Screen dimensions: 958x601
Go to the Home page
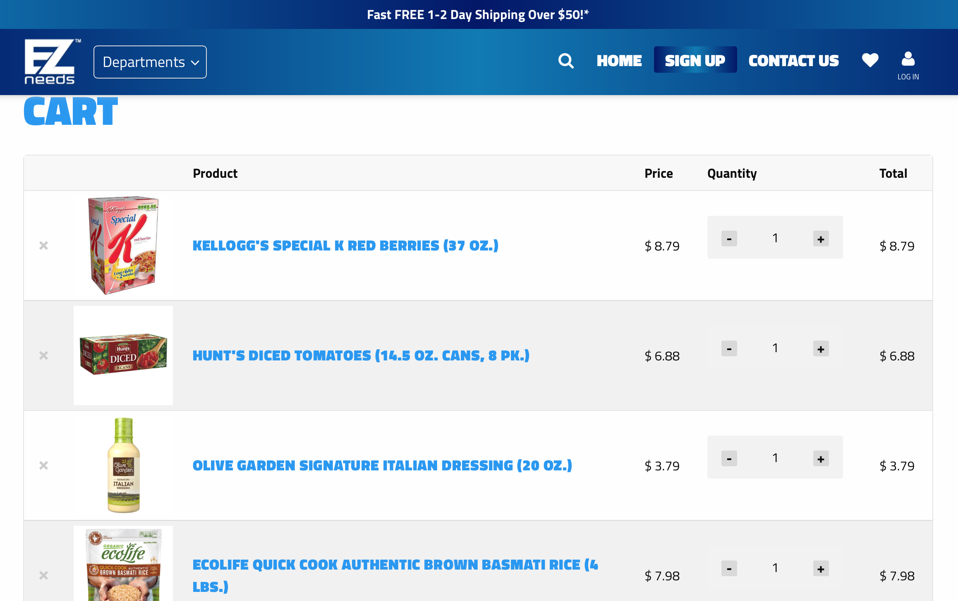tap(619, 61)
